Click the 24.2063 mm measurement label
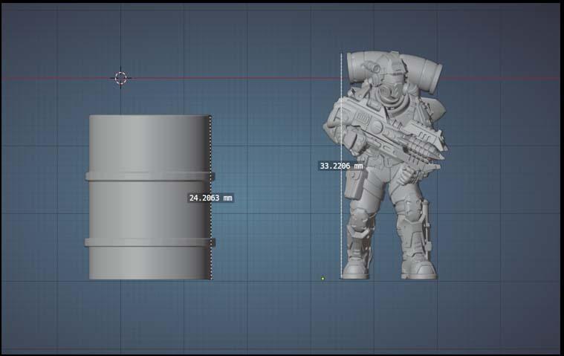564x356 pixels. click(x=211, y=198)
